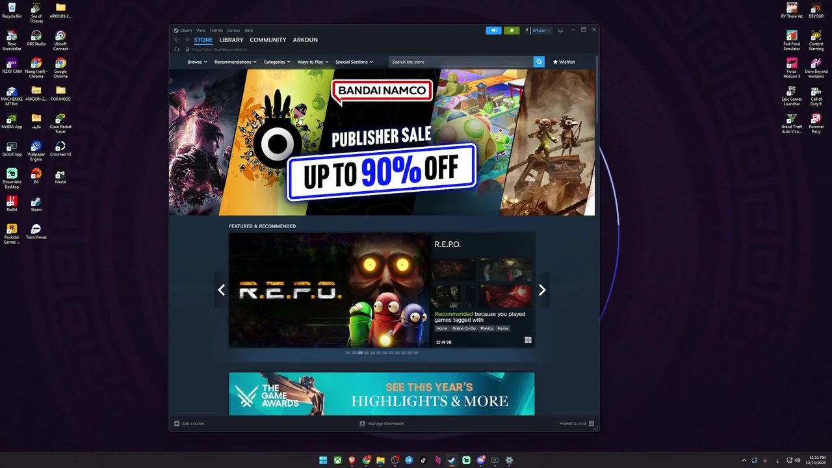Open the green notifications bell

point(512,31)
